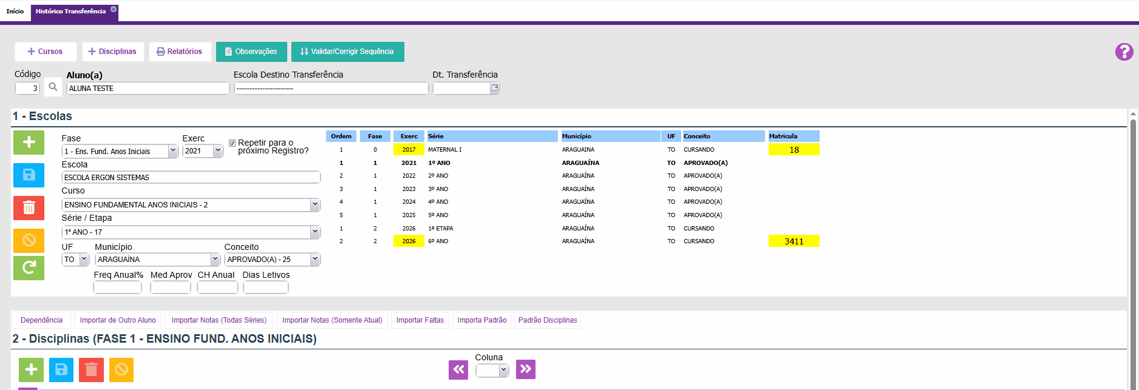Open the Dt. Transferência calendar picker
Screen dimensions: 1139x390
coord(495,88)
